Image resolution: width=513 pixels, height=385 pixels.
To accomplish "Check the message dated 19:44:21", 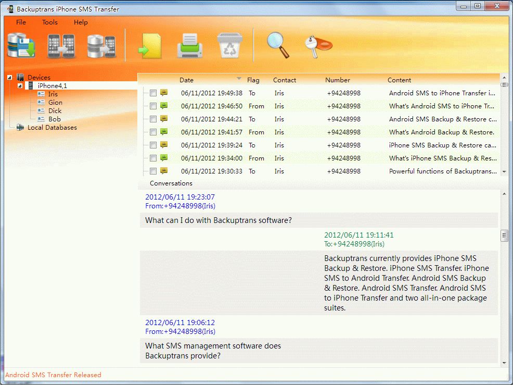I will coord(153,119).
